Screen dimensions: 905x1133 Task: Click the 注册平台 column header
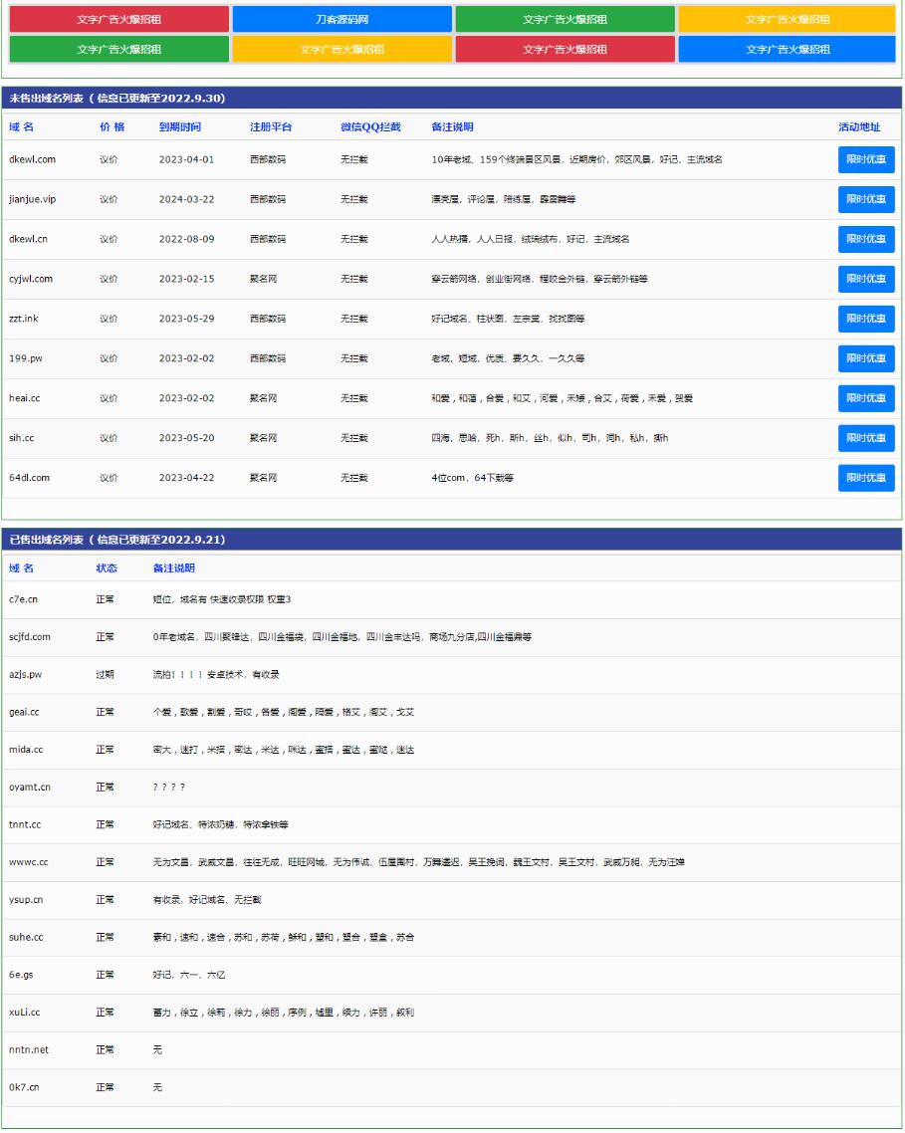[x=271, y=127]
